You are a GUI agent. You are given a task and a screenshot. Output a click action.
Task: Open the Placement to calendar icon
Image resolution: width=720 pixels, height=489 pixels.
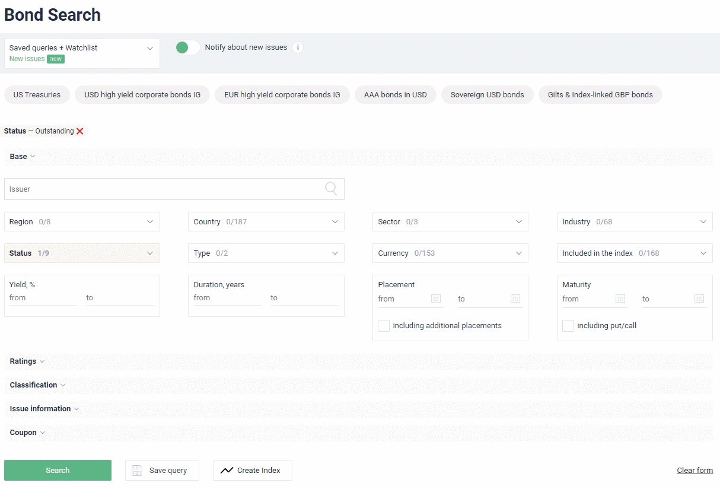pos(515,299)
